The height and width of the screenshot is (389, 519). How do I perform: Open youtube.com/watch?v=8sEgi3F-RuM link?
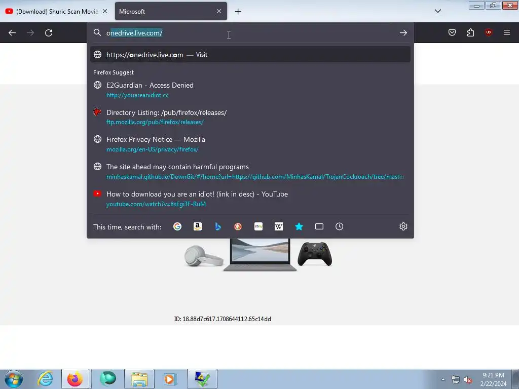tap(156, 204)
